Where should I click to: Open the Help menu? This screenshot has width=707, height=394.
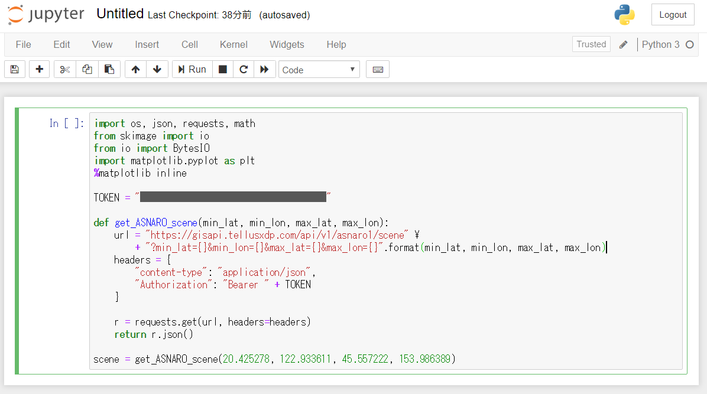(336, 45)
